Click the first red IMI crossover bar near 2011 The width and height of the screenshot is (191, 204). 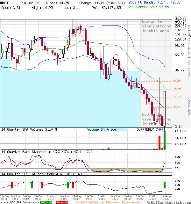[x=12, y=185]
